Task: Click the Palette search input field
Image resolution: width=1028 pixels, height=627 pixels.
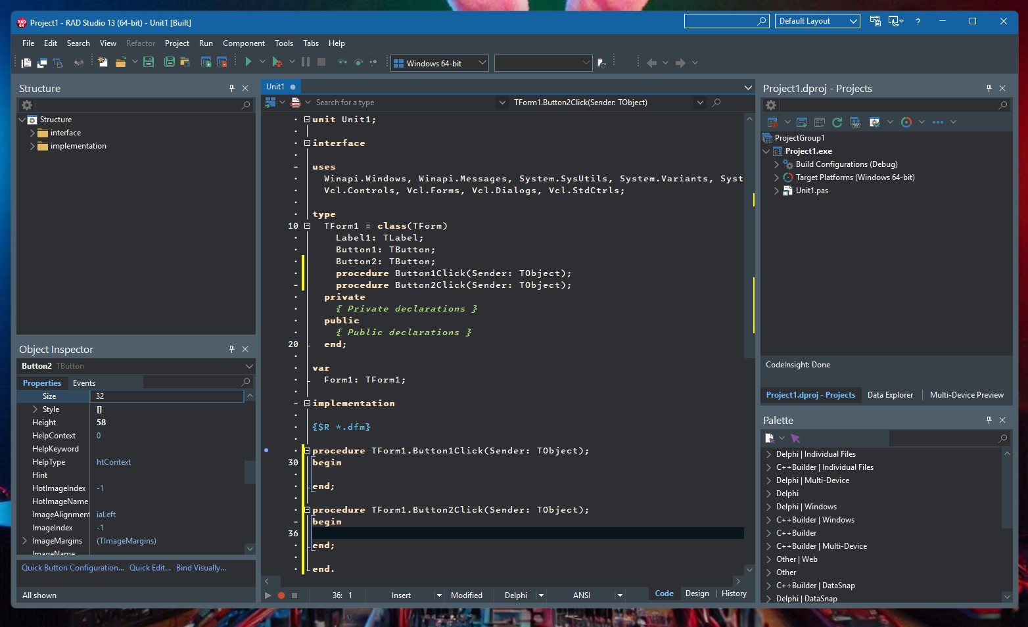Action: (x=943, y=438)
